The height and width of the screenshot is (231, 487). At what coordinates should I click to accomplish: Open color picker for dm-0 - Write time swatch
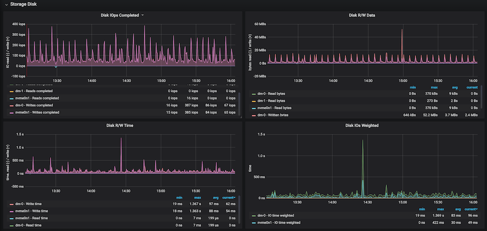click(x=12, y=204)
